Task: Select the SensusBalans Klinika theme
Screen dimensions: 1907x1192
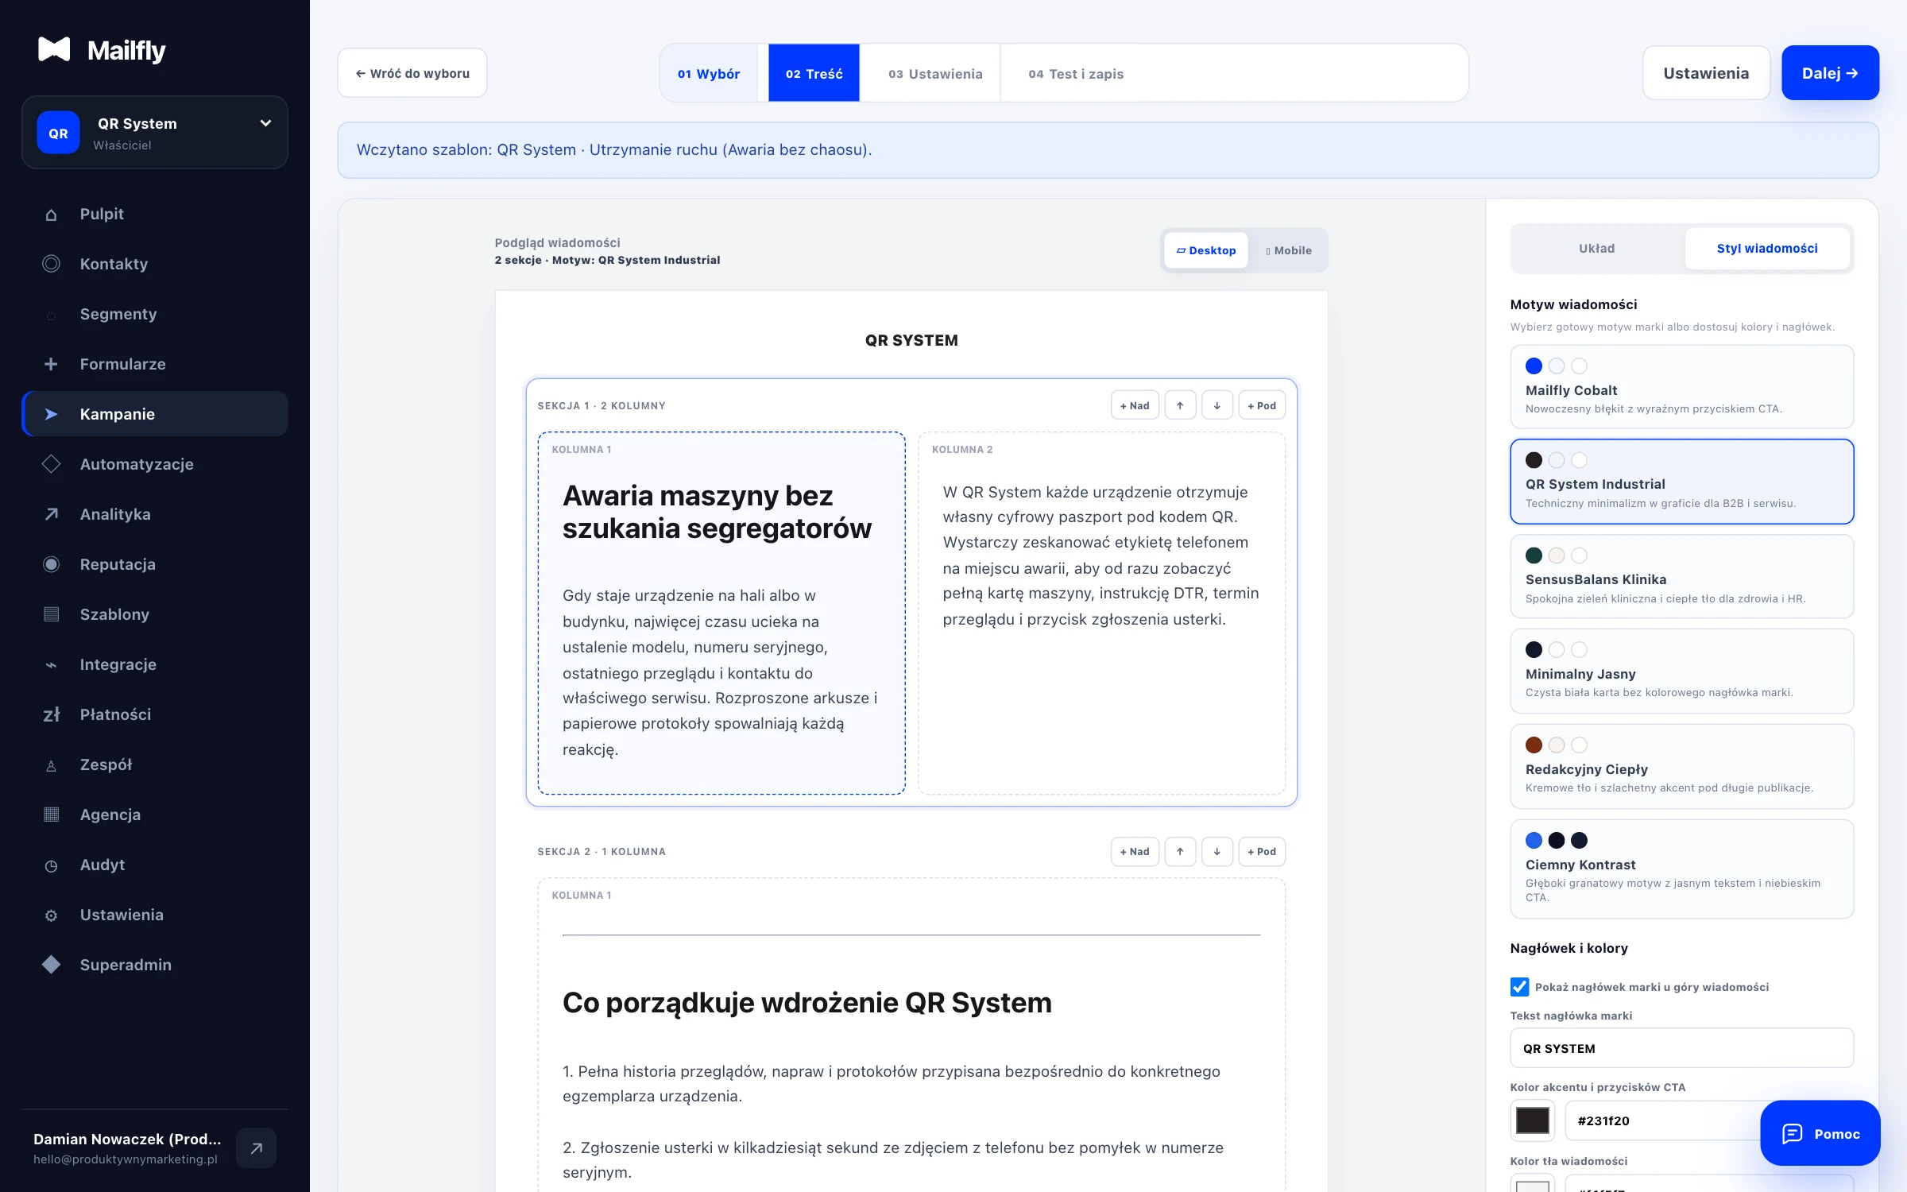Action: pos(1681,576)
